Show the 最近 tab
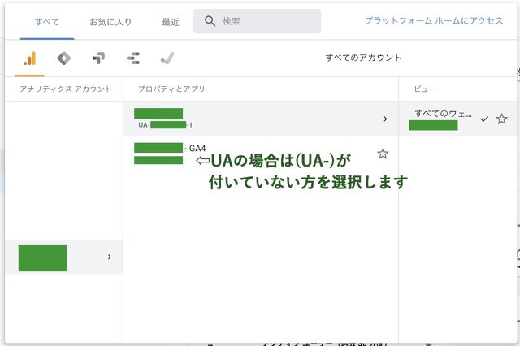 (x=170, y=22)
